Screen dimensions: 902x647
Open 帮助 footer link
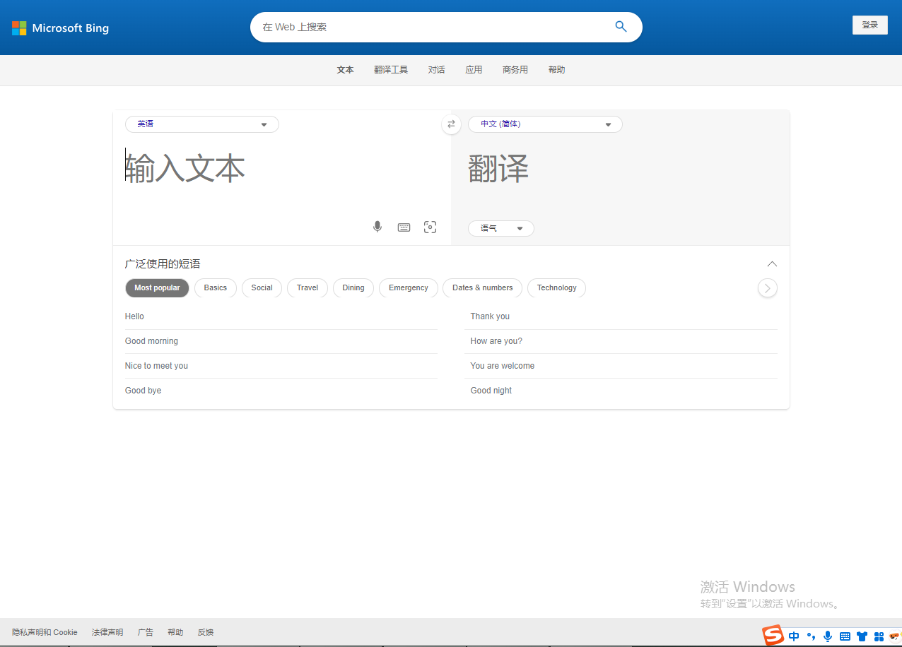click(175, 632)
